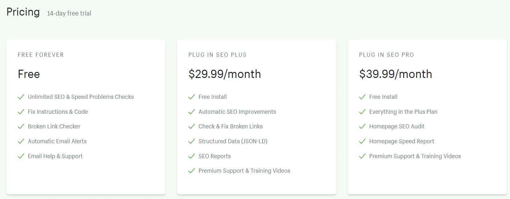Click checkmark next to Homepage Speed Report

pos(362,141)
